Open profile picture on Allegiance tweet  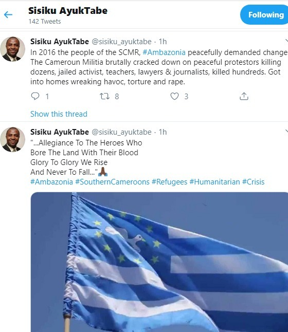(x=12, y=140)
